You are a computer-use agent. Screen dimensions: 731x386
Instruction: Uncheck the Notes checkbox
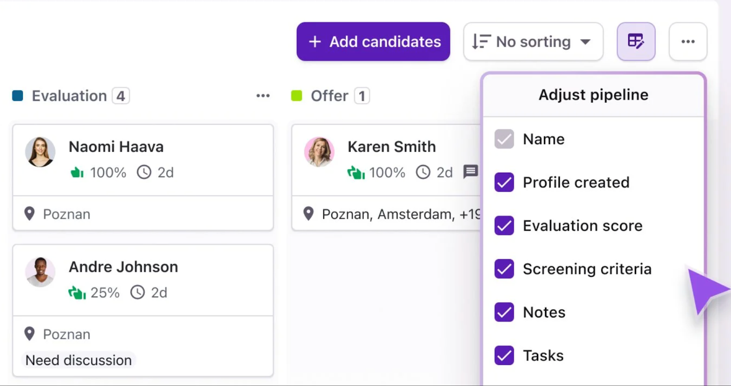504,312
